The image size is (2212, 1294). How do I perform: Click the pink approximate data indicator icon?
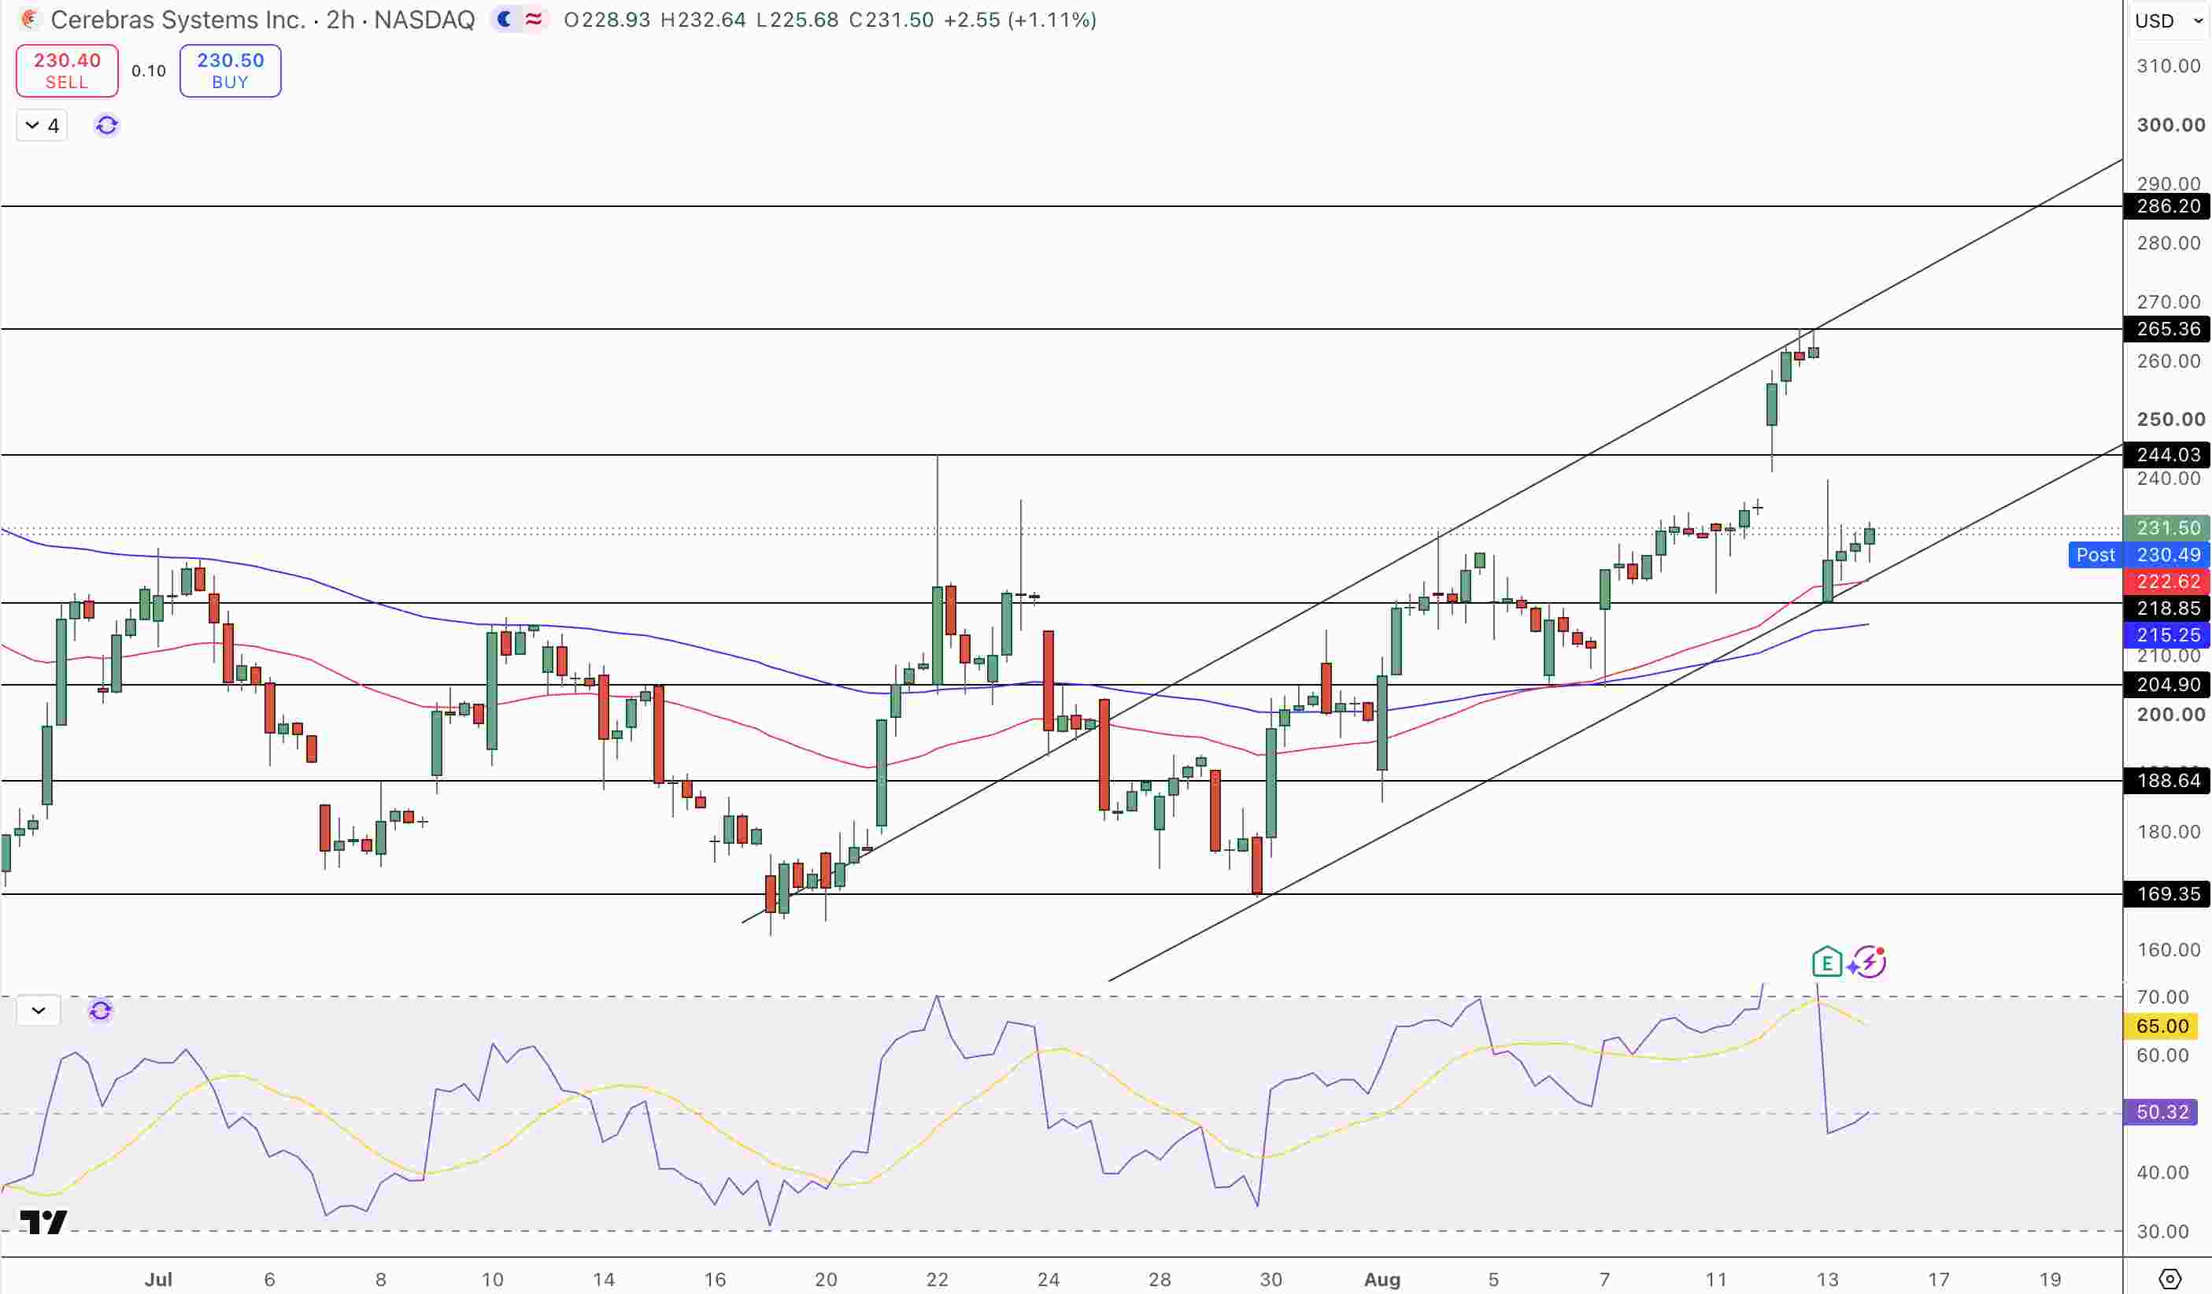(534, 20)
